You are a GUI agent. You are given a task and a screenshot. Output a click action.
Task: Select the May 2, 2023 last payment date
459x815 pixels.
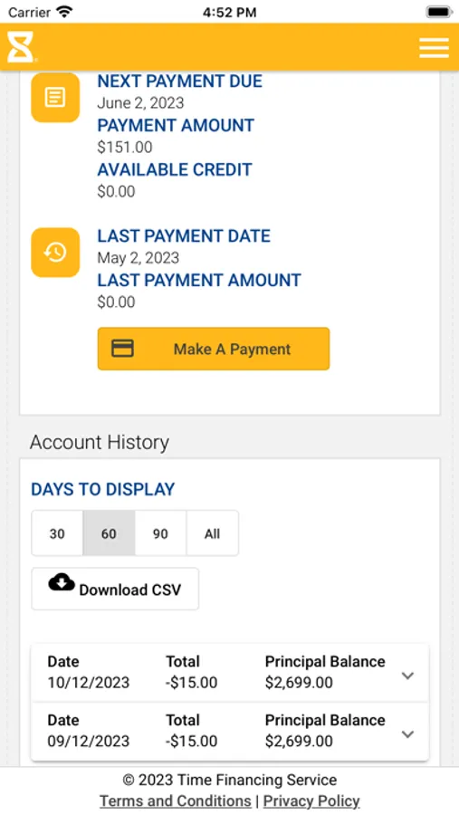[x=139, y=258]
